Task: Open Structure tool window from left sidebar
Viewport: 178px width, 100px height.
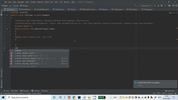Action: [x=1, y=73]
